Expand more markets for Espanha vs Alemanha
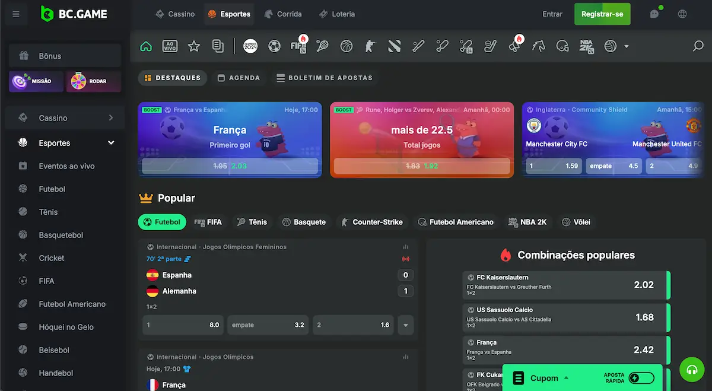Viewport: 712px width, 391px height. pyautogui.click(x=406, y=325)
